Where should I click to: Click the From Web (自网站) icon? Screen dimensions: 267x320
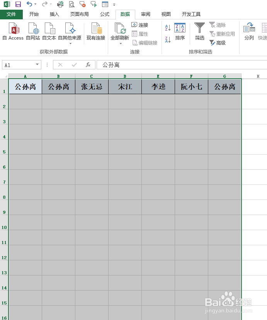(x=33, y=31)
